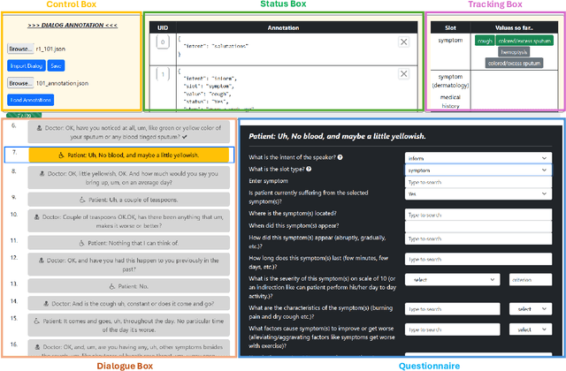Select the green cough value tag
This screenshot has height=371, width=566.
tap(484, 40)
